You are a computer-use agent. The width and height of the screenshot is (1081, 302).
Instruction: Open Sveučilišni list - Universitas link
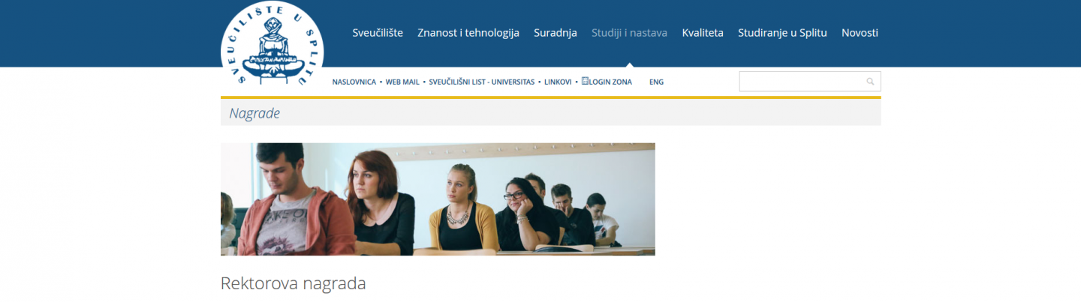481,82
